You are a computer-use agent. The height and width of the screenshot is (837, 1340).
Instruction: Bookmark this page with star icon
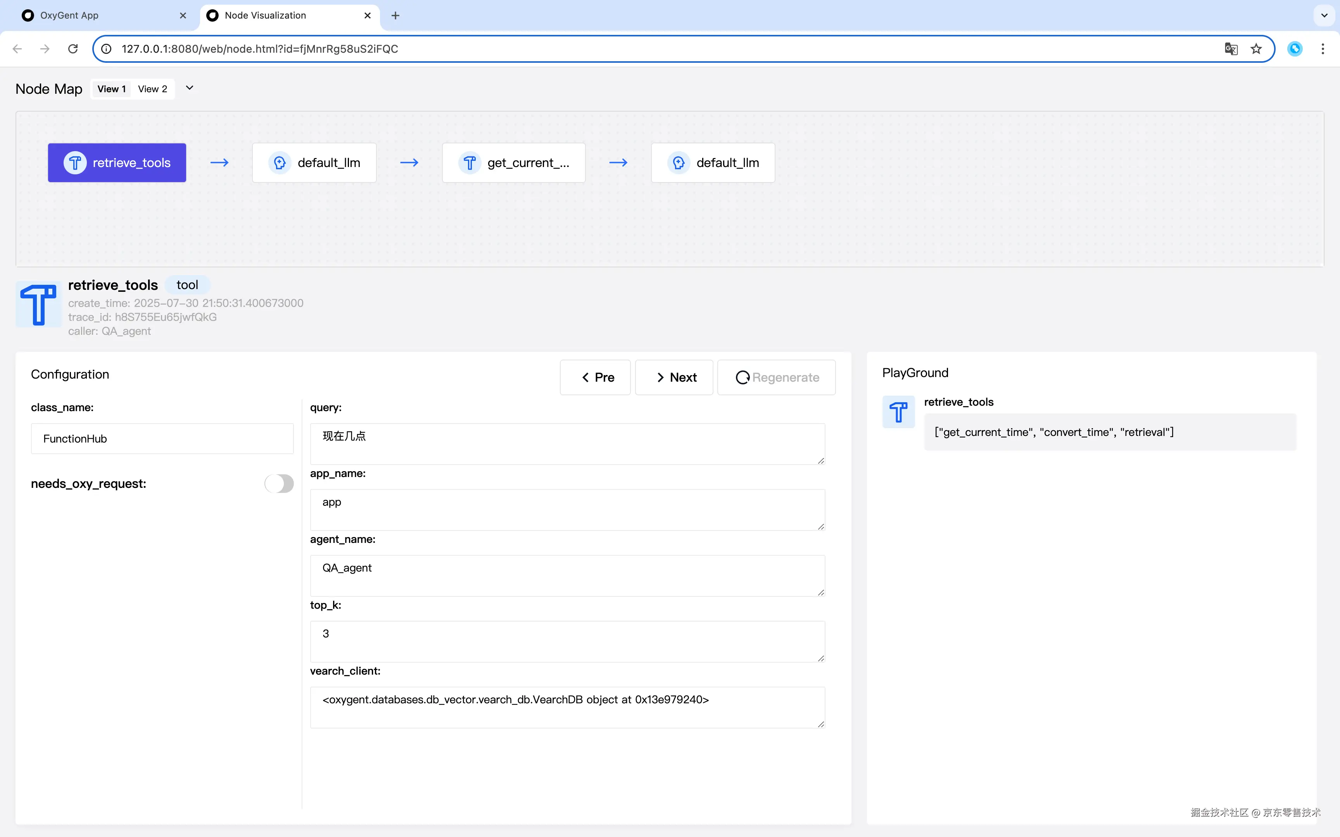point(1256,49)
